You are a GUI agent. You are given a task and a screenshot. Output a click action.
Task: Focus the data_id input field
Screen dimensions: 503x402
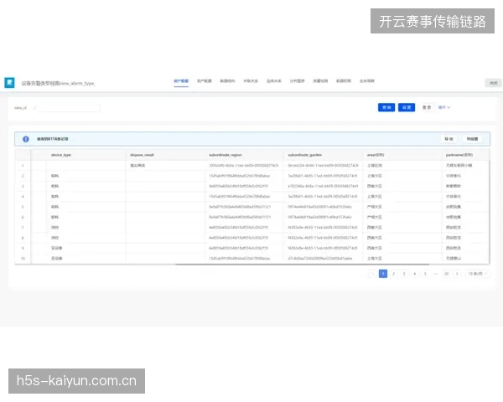(68, 108)
